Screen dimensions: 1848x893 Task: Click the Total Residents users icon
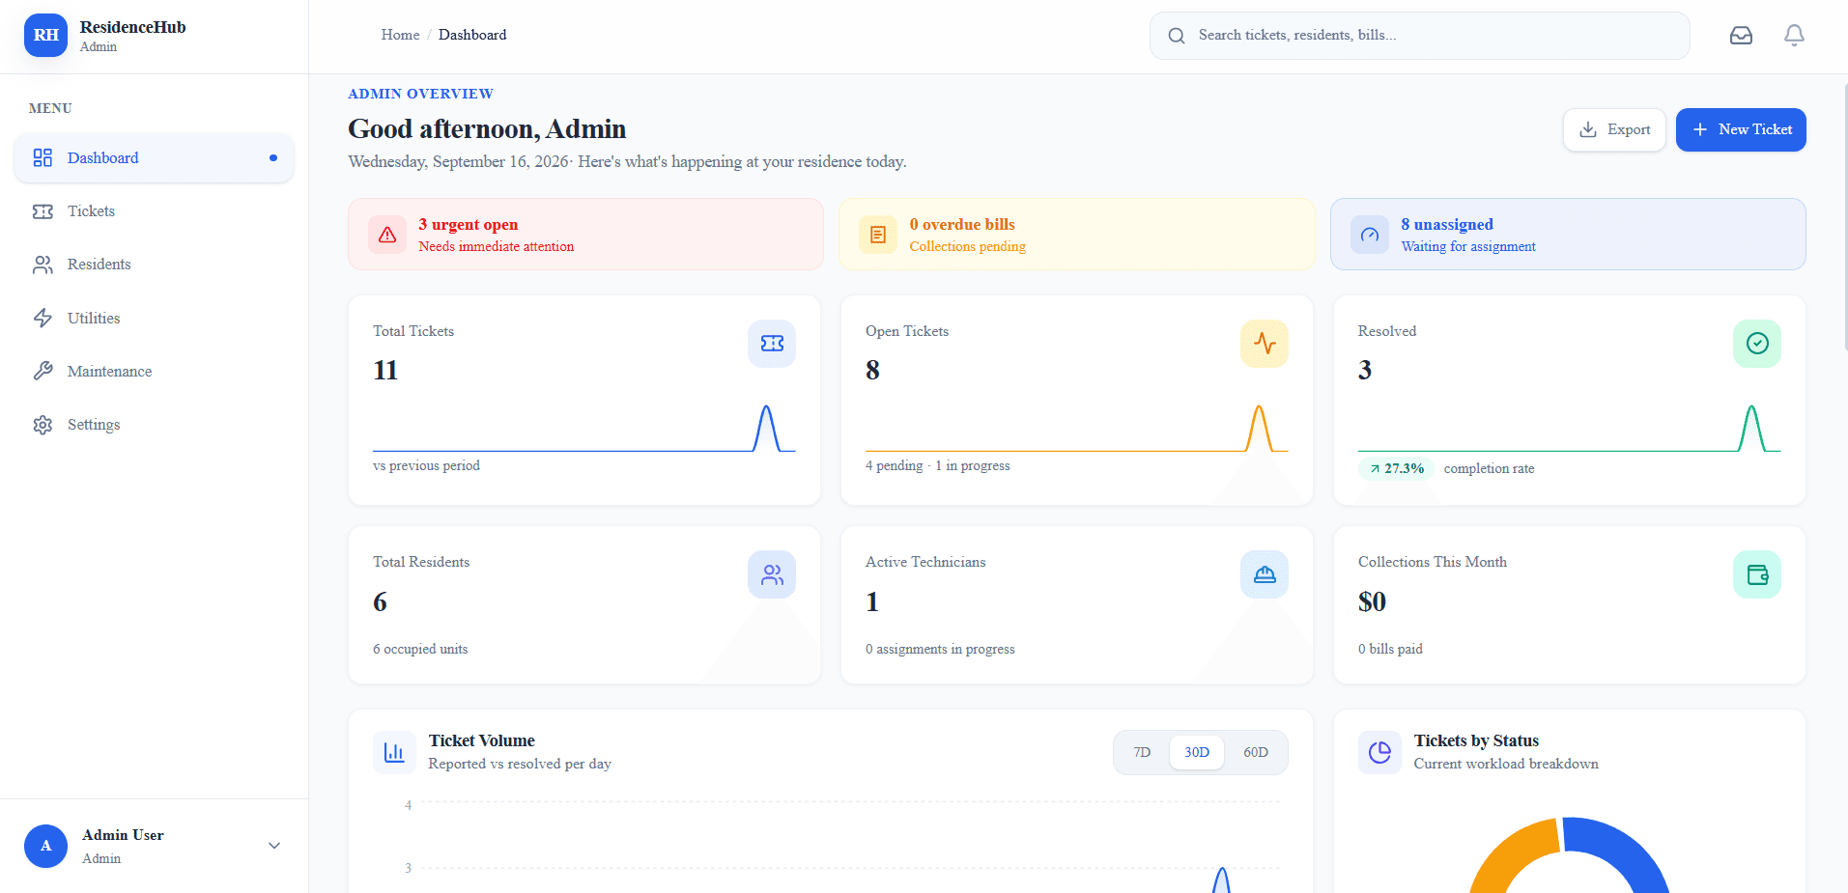coord(772,574)
